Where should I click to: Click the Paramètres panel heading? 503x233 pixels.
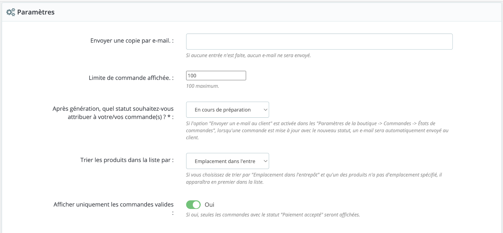(x=36, y=12)
